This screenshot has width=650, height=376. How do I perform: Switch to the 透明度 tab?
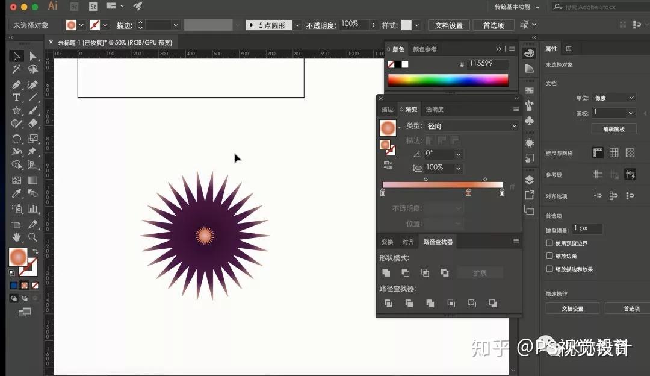click(x=435, y=110)
